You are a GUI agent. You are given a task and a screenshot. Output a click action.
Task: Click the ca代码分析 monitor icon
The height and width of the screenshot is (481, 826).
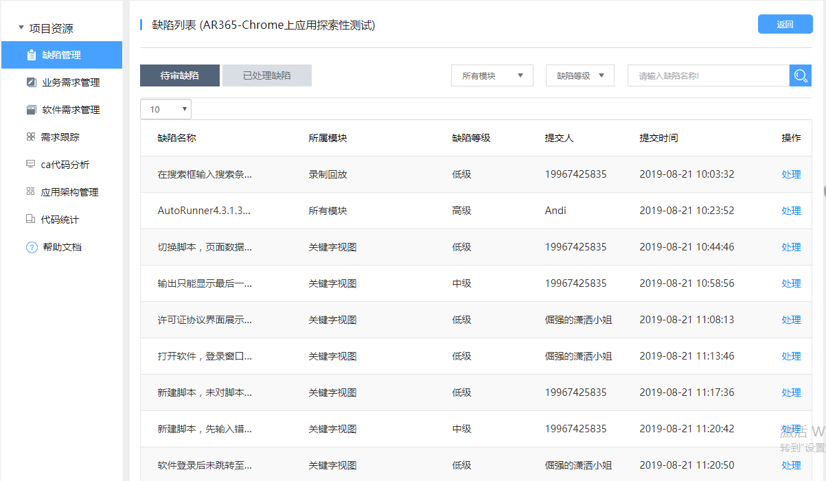click(x=30, y=165)
